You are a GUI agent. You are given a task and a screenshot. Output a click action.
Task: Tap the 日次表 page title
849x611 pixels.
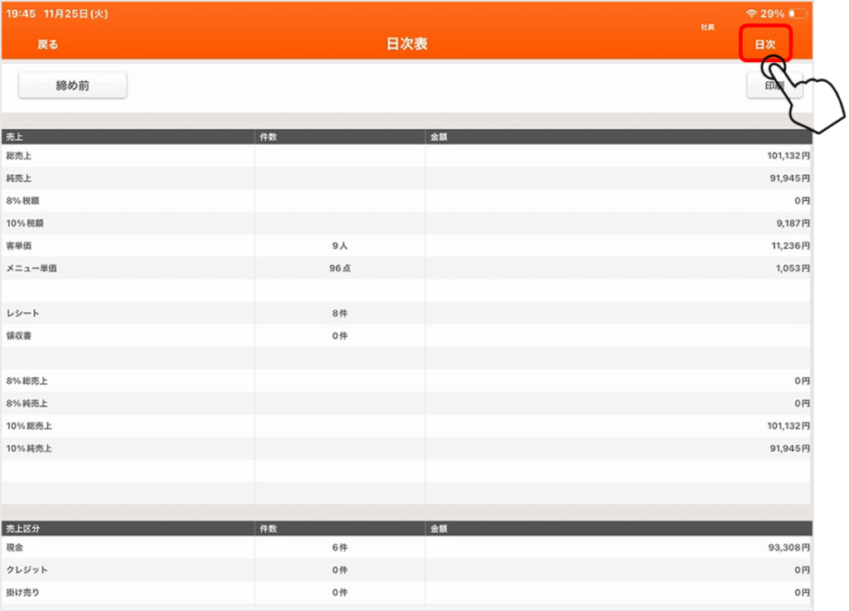[406, 45]
